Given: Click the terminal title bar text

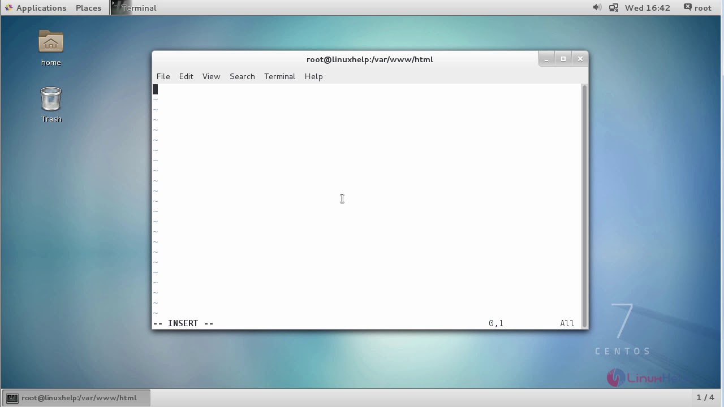Looking at the screenshot, I should pyautogui.click(x=370, y=59).
